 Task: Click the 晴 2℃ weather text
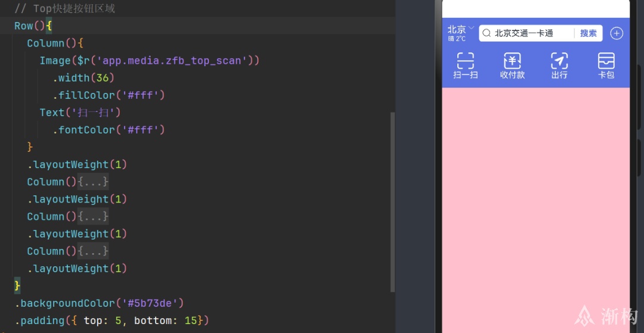tap(457, 39)
